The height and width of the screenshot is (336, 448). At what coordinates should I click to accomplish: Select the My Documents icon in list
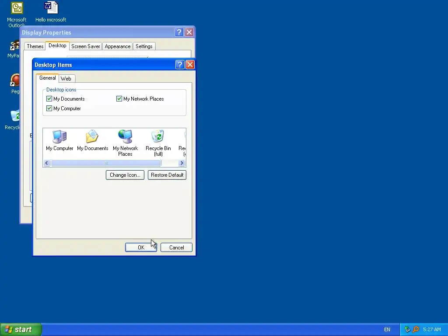(93, 140)
